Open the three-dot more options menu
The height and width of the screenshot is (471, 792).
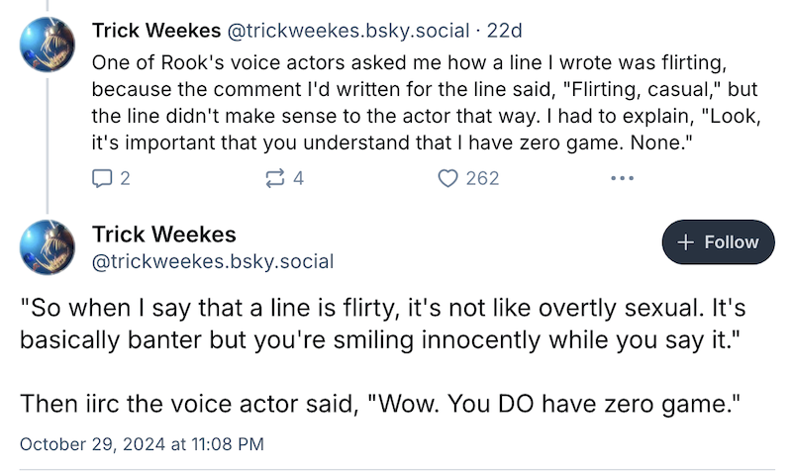coord(622,178)
